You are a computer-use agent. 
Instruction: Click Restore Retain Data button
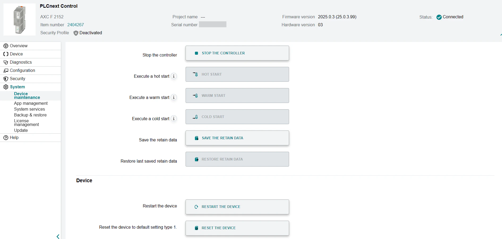click(237, 159)
